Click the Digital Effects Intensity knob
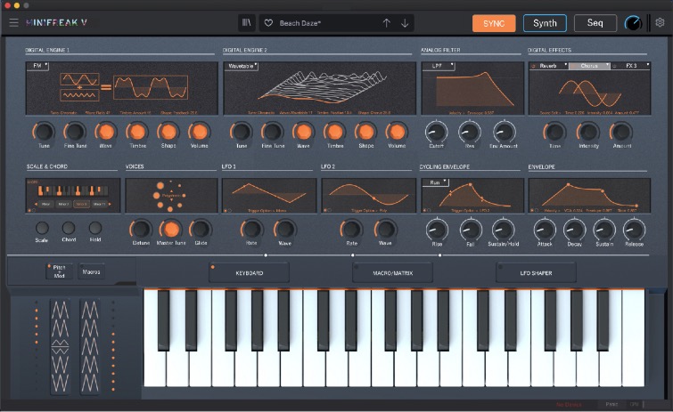673x412 pixels. tap(588, 132)
